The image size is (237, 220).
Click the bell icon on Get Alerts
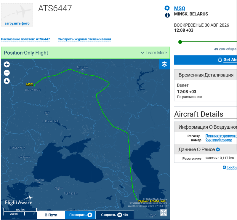tap(220, 60)
